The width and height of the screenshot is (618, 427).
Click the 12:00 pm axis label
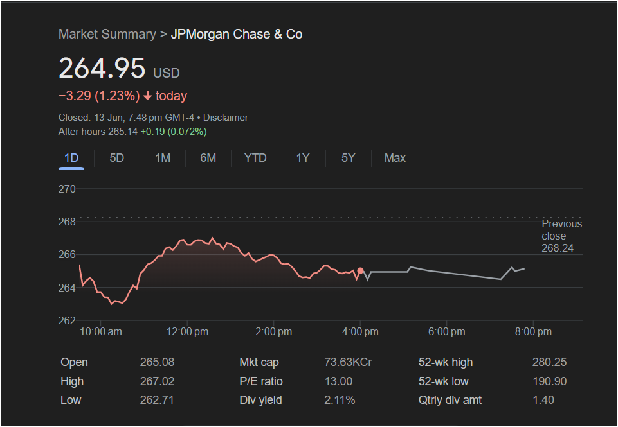pos(188,332)
